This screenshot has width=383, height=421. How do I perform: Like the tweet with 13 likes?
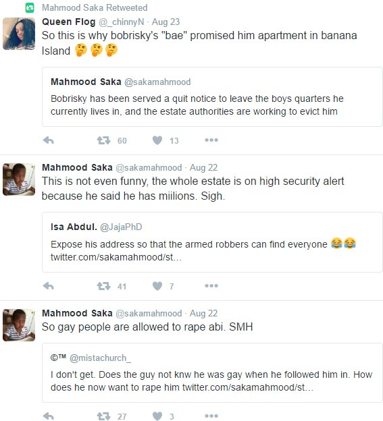pos(157,140)
